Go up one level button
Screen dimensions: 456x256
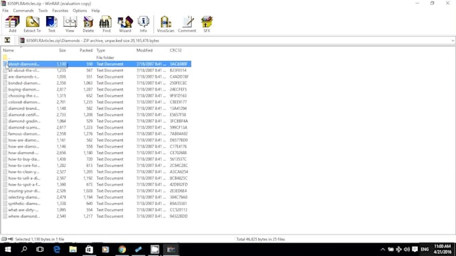(7, 40)
